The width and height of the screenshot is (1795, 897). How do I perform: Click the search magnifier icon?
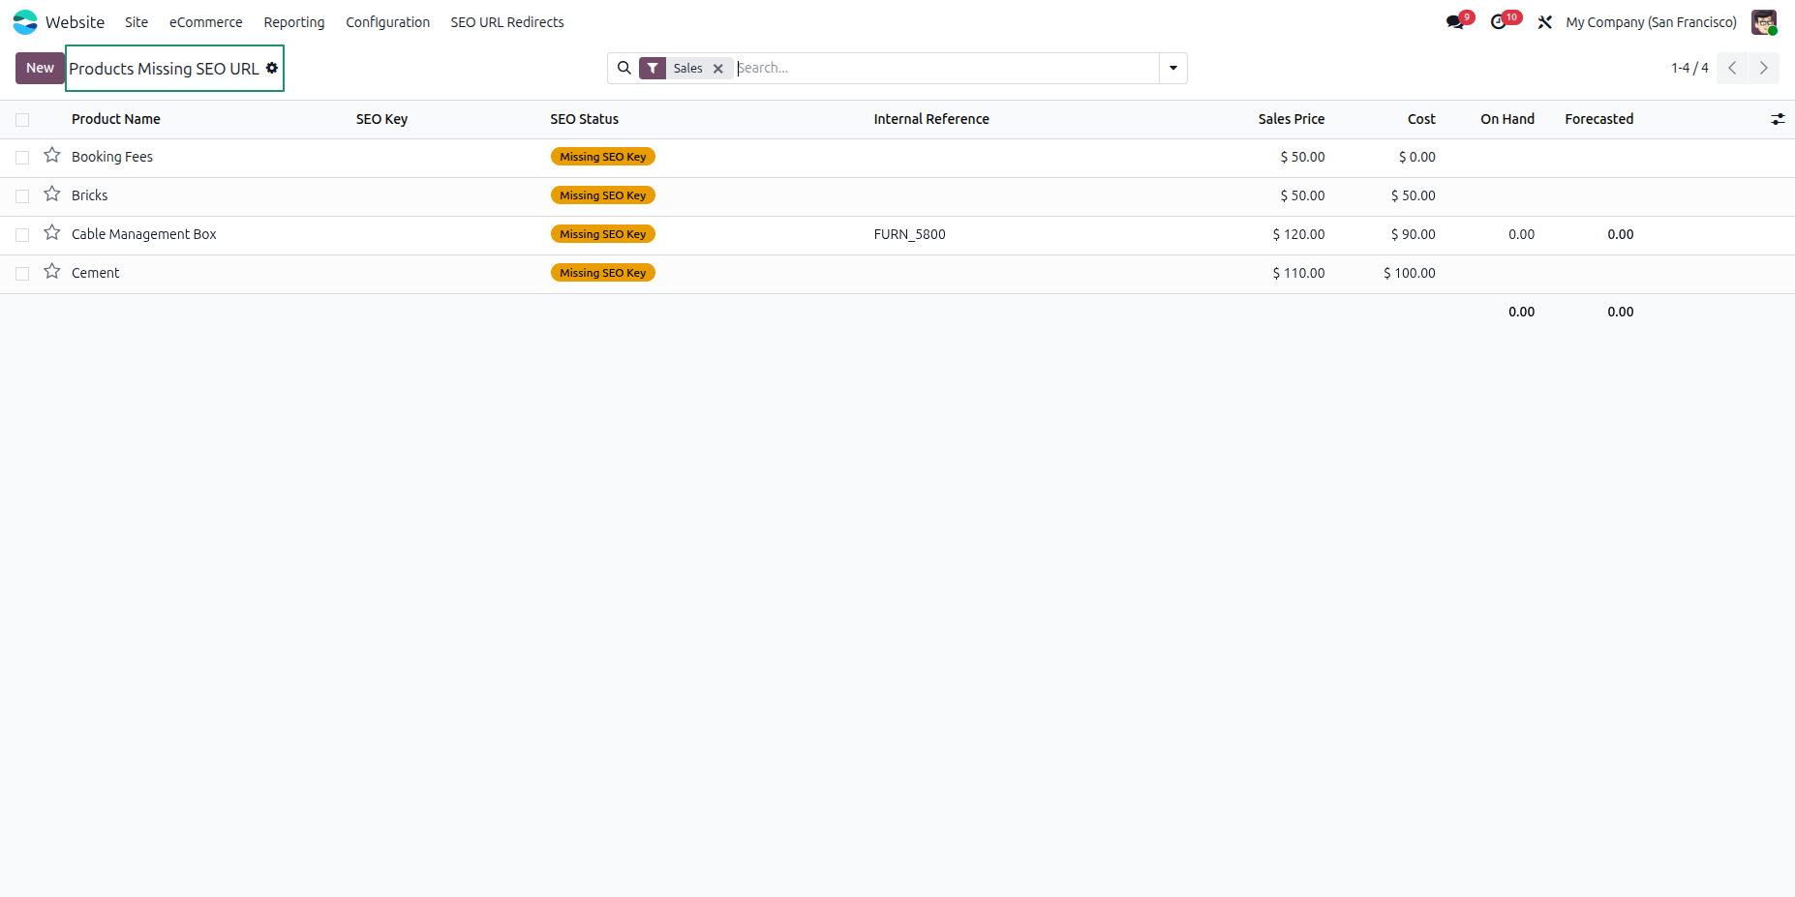coord(624,68)
